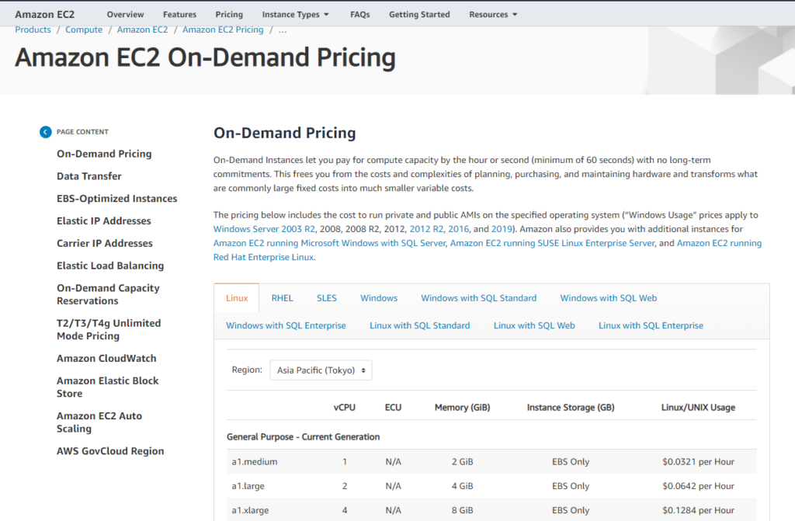Open the Windows with SQL Enterprise tab

[286, 325]
